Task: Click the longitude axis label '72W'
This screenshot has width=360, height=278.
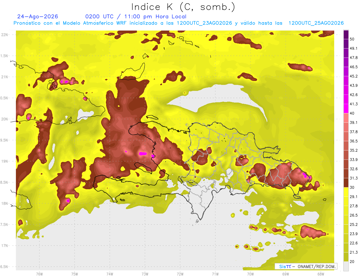Action: click(180, 274)
